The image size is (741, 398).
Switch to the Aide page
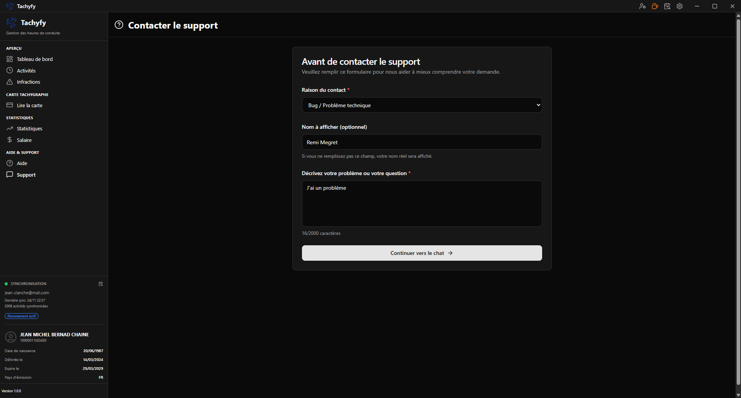tap(21, 163)
